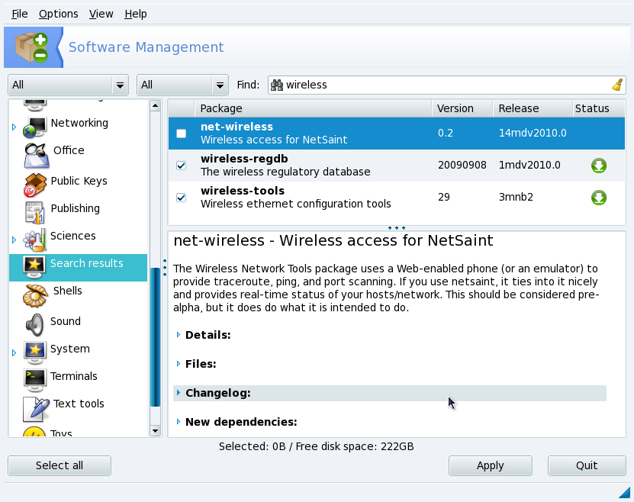Click the Terminals category icon

click(x=35, y=380)
